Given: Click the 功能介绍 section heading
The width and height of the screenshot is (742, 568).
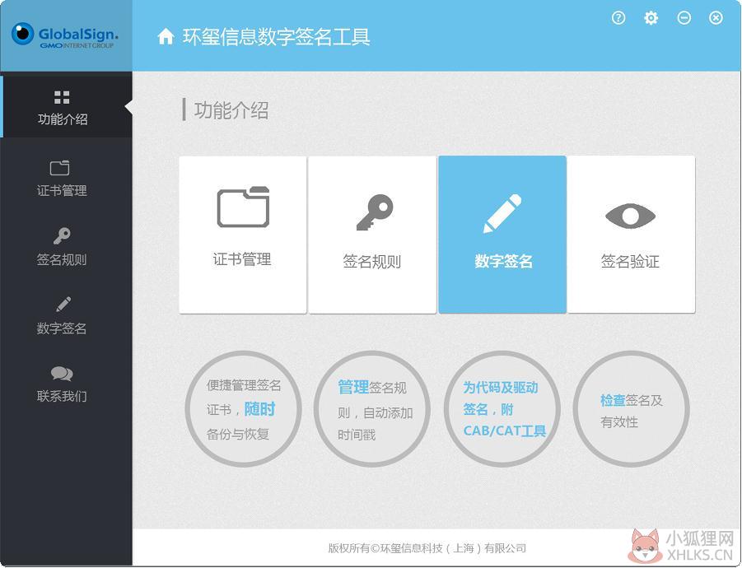Looking at the screenshot, I should [x=231, y=110].
